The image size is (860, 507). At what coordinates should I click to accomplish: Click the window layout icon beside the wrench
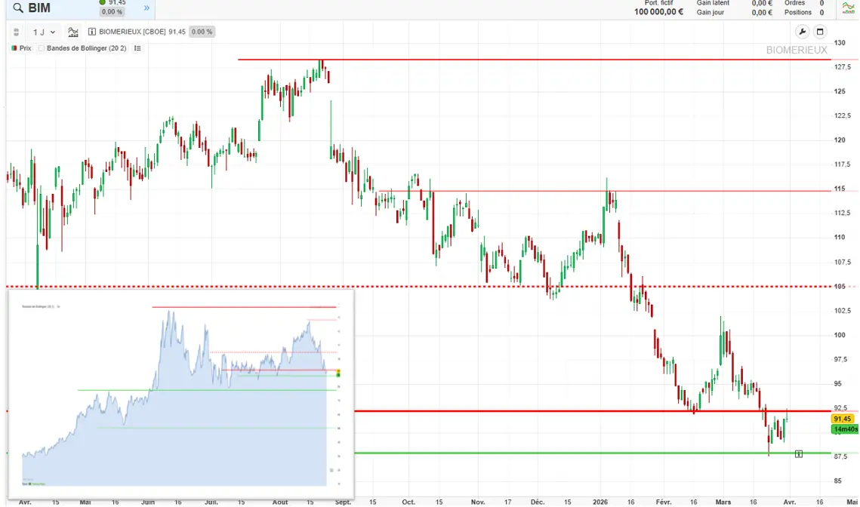click(819, 32)
